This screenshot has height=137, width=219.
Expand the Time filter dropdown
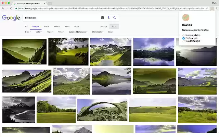coord(61,32)
